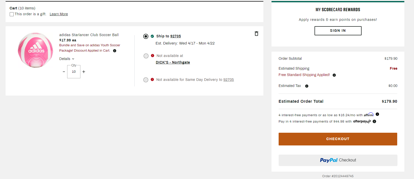
Task: Open the adidas Starlancer Club Soccer Ball title
Action: point(89,35)
